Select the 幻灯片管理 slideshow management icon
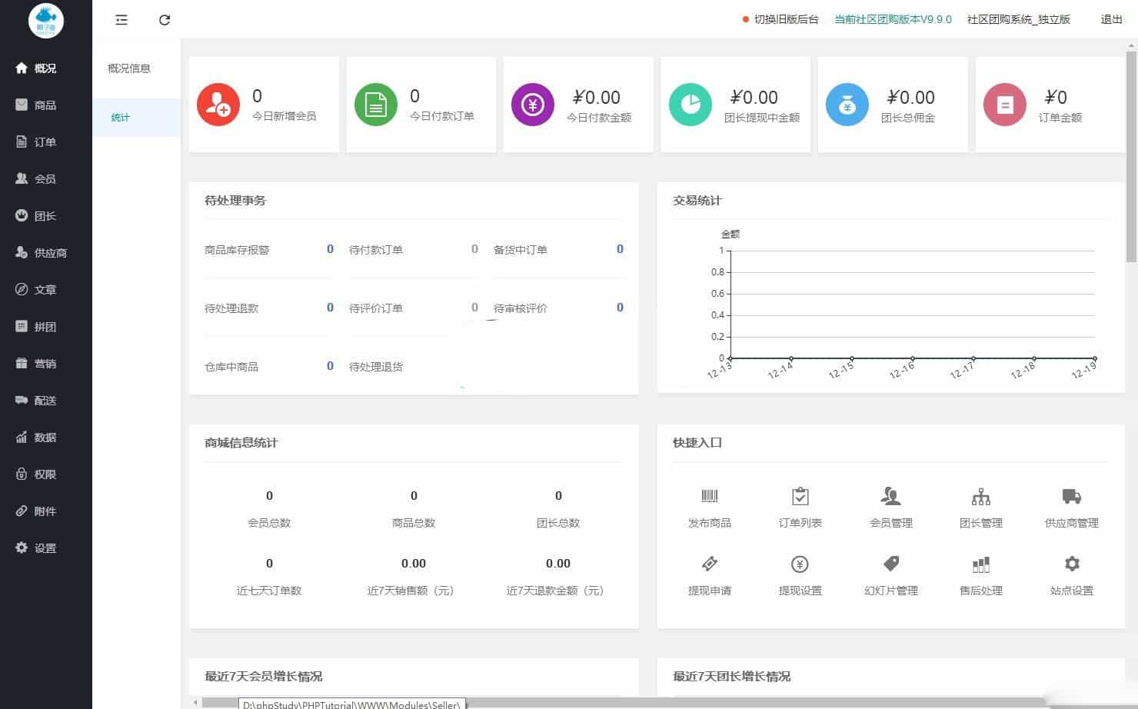Viewport: 1138px width, 709px height. [x=890, y=564]
